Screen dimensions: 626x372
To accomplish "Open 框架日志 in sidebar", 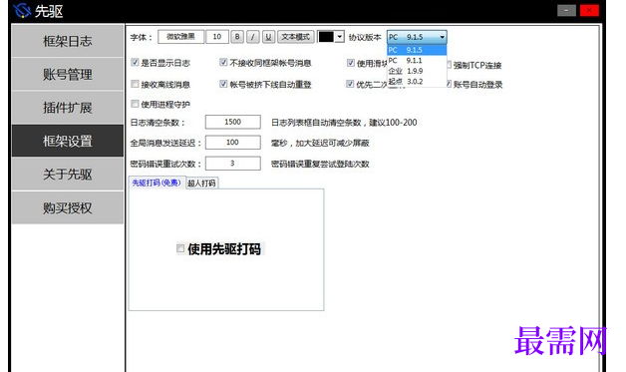I will click(x=68, y=41).
